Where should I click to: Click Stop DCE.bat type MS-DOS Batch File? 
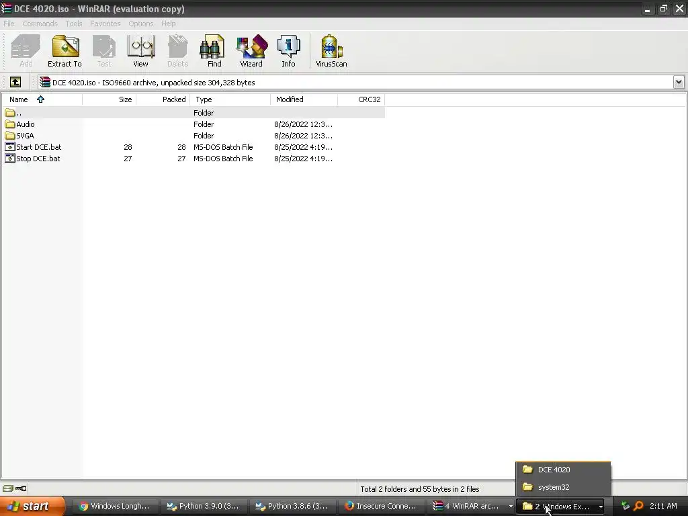(x=223, y=159)
